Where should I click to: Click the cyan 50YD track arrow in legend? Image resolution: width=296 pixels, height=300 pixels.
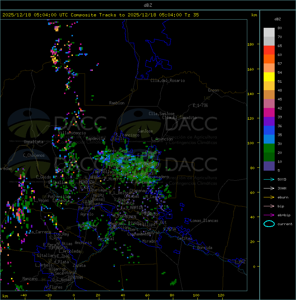(269, 179)
